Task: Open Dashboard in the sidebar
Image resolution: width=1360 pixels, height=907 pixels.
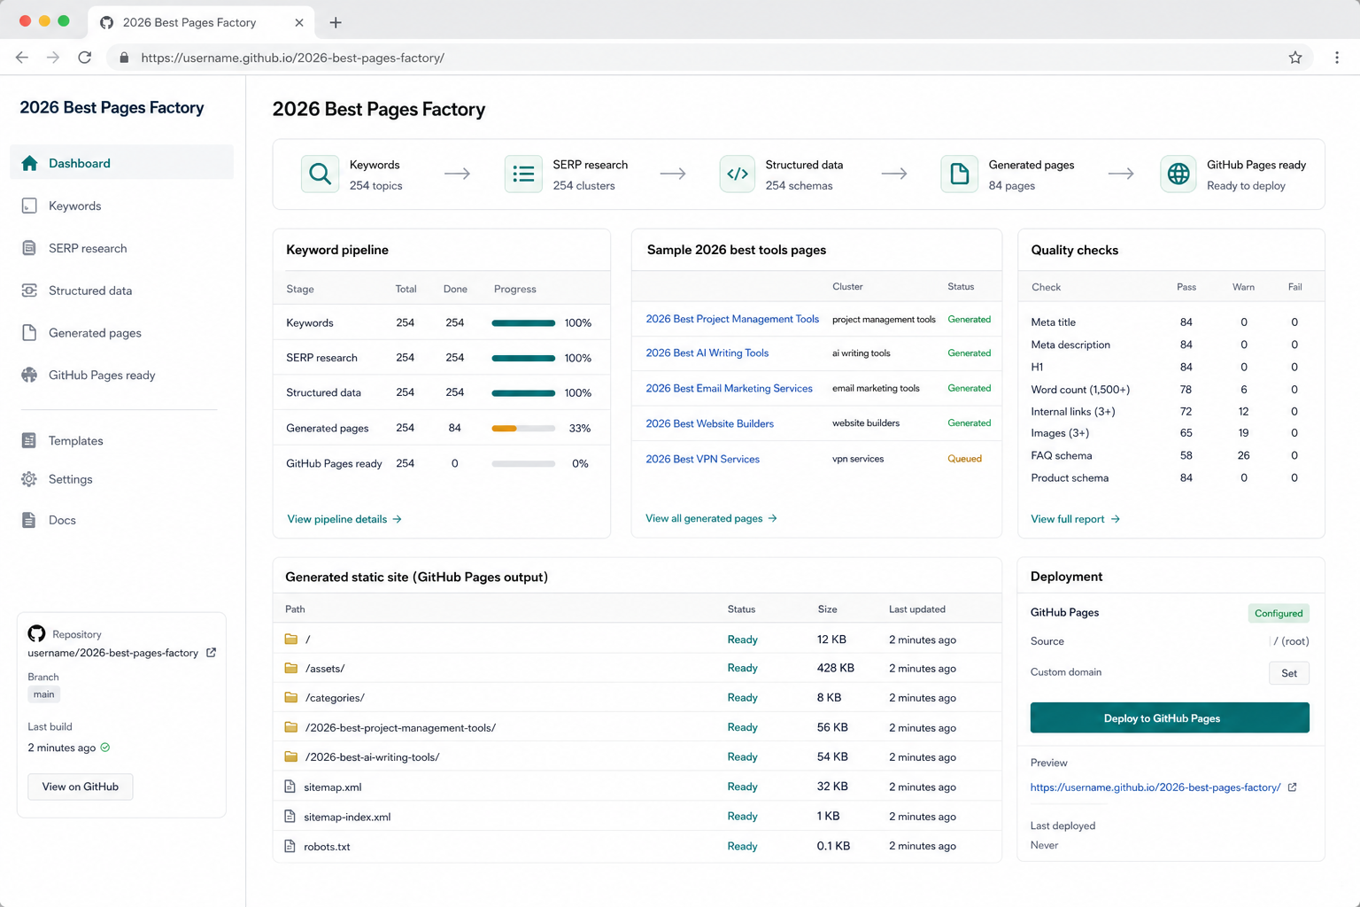Action: point(122,163)
